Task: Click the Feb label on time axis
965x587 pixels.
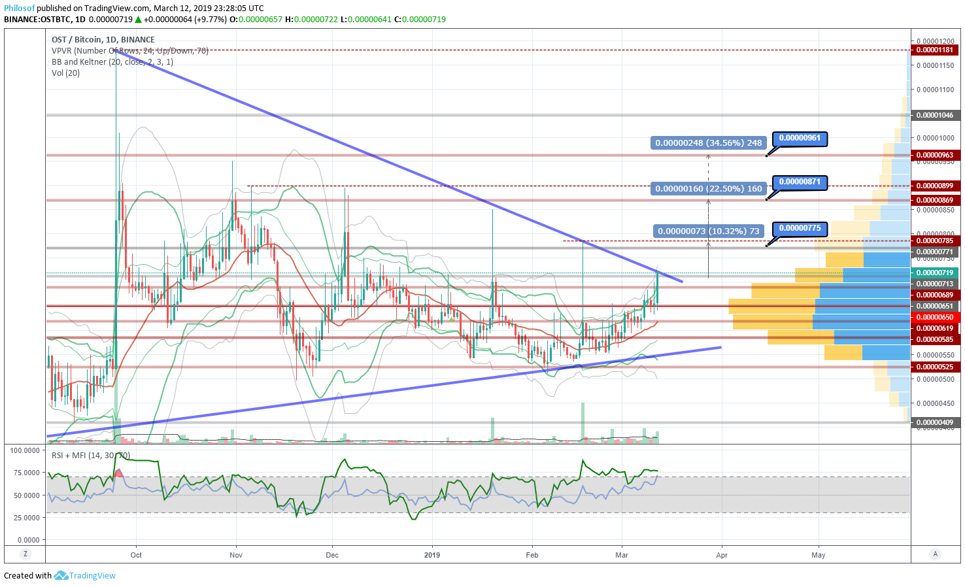Action: (532, 555)
